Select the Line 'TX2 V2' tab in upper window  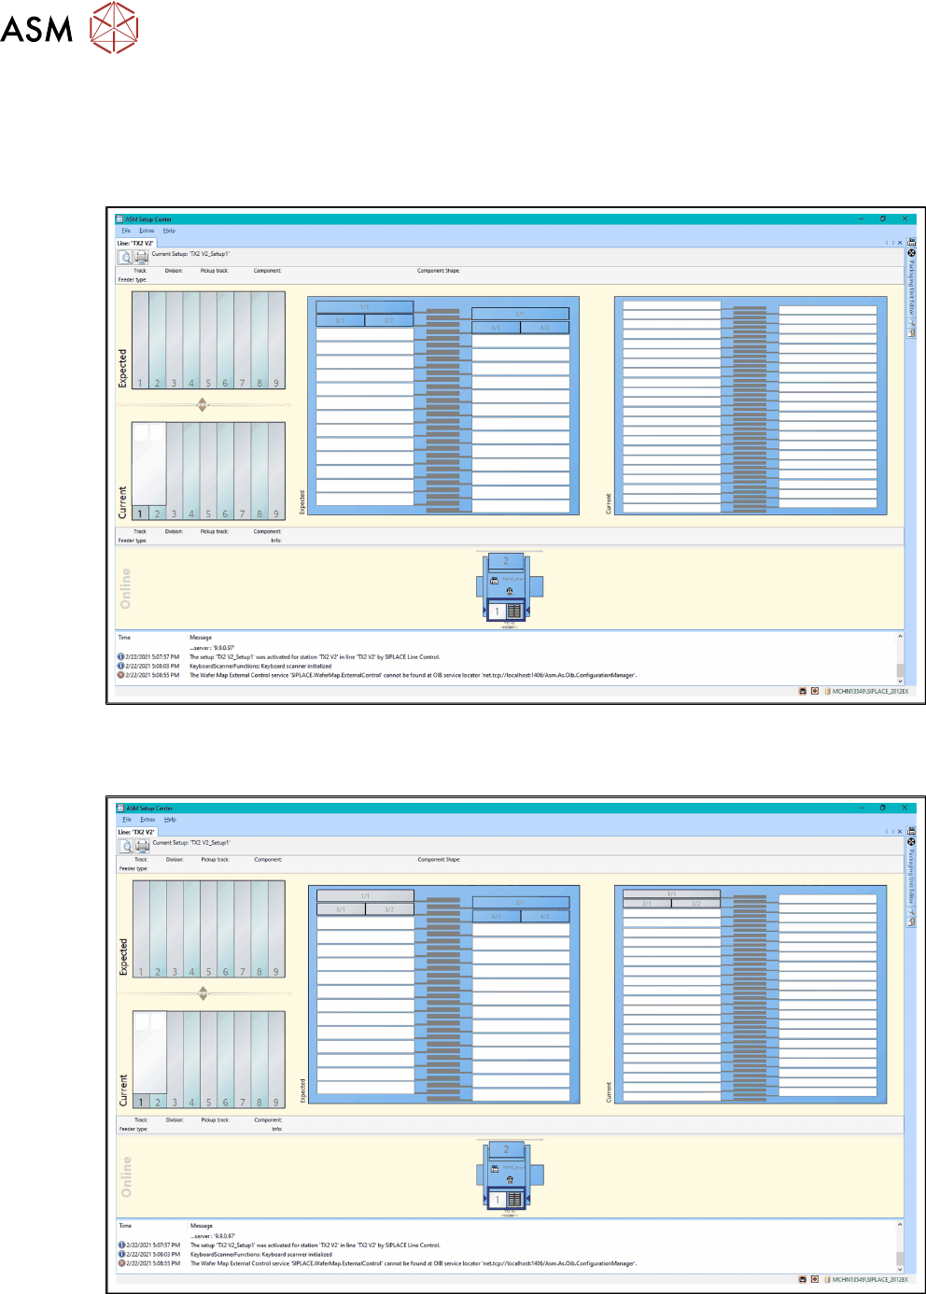(135, 243)
